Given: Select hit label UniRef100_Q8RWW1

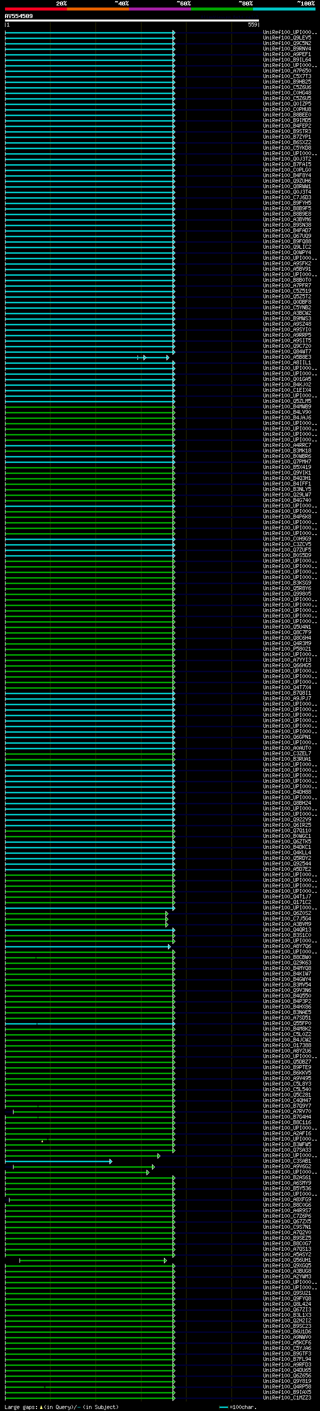Looking at the screenshot, I should click(286, 186).
